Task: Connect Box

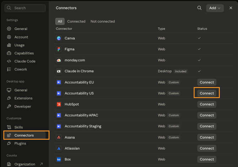Action: (207, 160)
